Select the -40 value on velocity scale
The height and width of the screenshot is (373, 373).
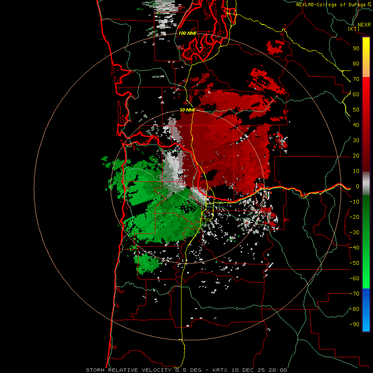[354, 248]
